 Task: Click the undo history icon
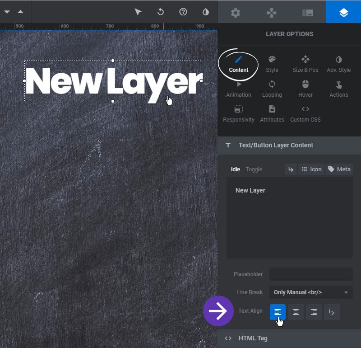point(161,12)
